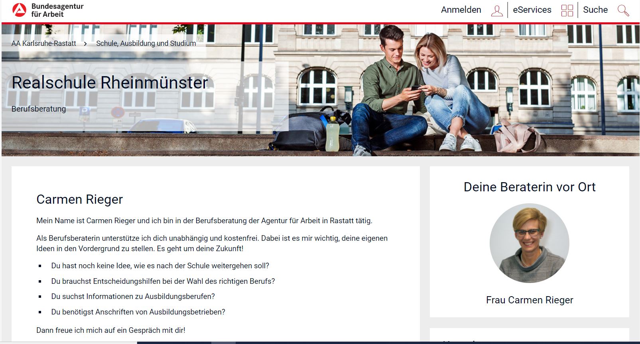640x344 pixels.
Task: Open Schule, Ausbildung und Studium breadcrumb
Action: [146, 43]
